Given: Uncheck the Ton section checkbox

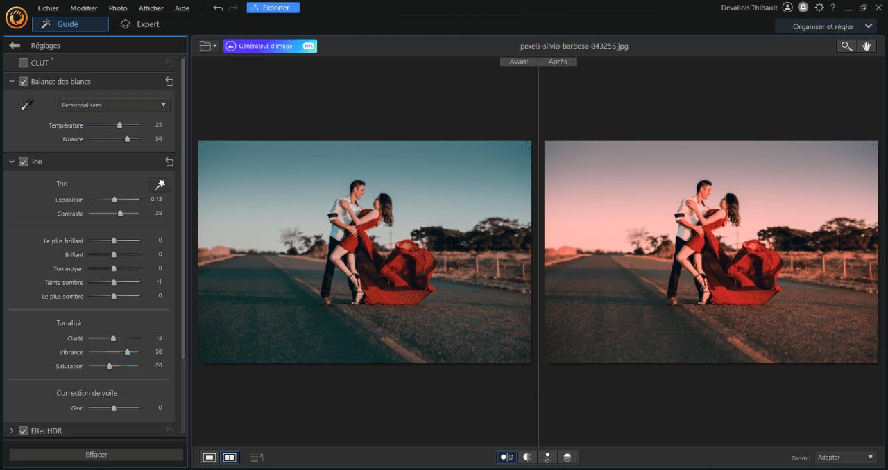Looking at the screenshot, I should click(x=23, y=161).
